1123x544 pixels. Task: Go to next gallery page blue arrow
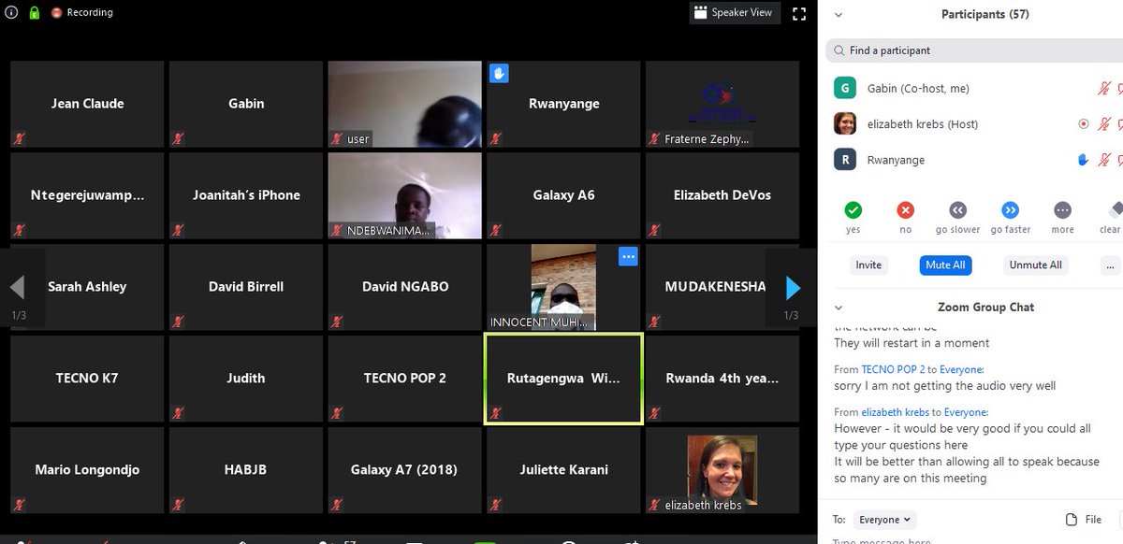(793, 288)
